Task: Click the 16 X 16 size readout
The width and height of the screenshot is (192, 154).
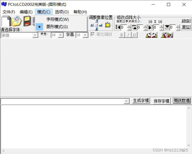Action: click(x=155, y=22)
